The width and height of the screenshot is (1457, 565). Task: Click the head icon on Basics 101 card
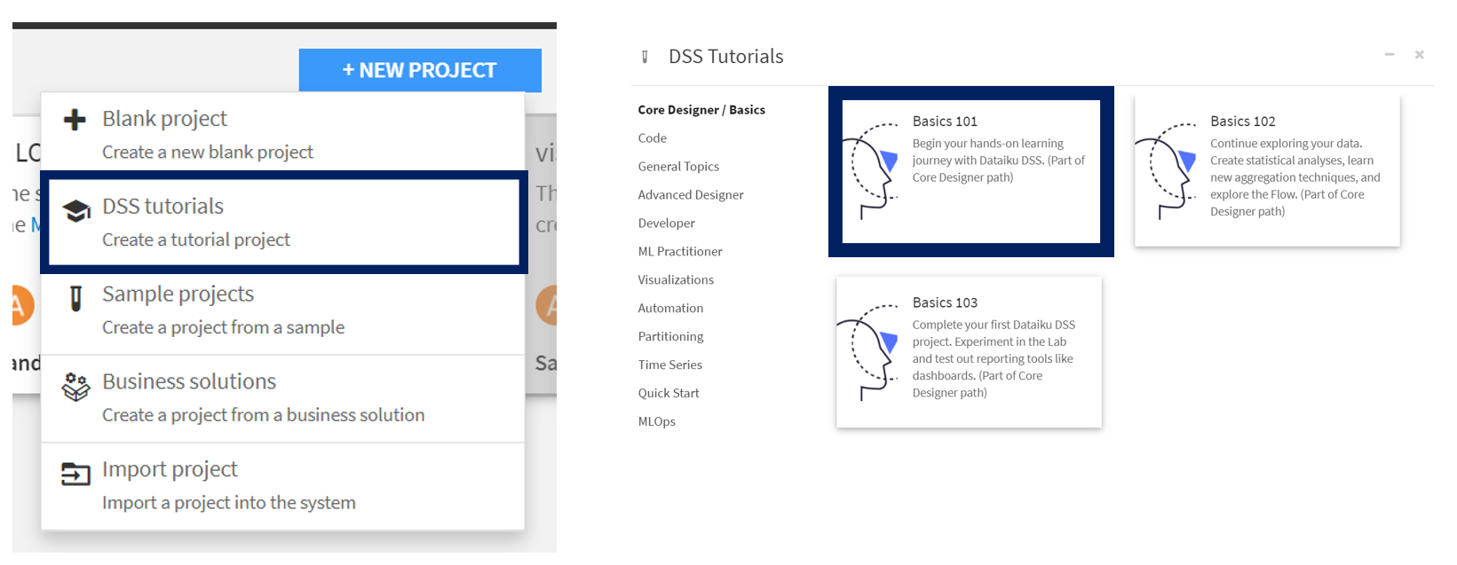872,171
